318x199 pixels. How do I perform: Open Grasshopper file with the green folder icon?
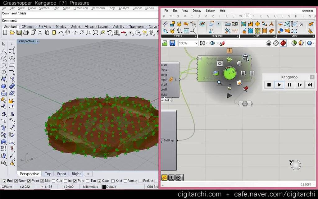coord(165,43)
